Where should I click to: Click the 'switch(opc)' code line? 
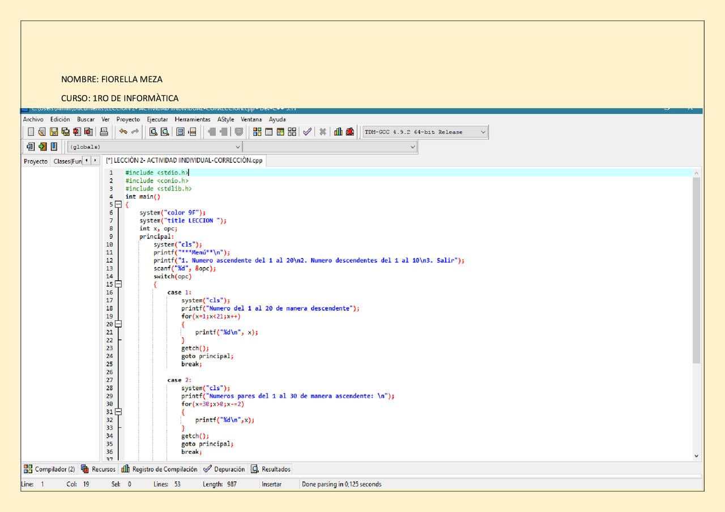point(173,277)
